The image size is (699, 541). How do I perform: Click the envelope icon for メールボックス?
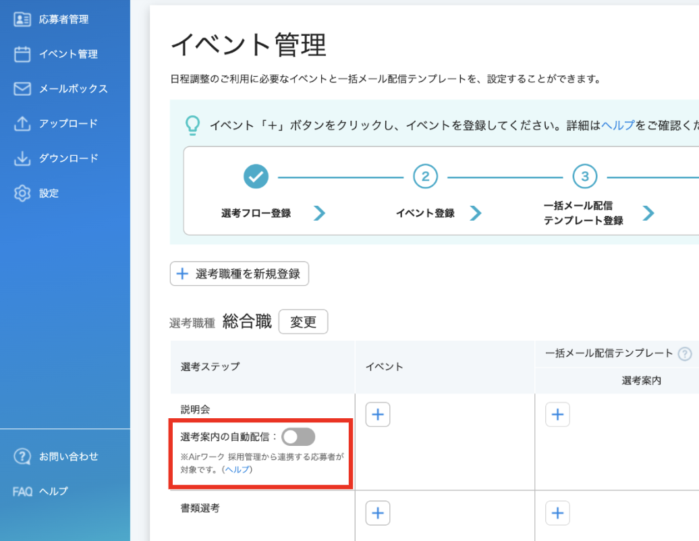point(22,88)
